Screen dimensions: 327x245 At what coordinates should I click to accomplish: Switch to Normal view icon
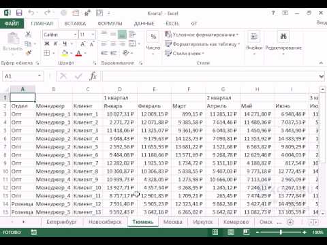coord(215,232)
